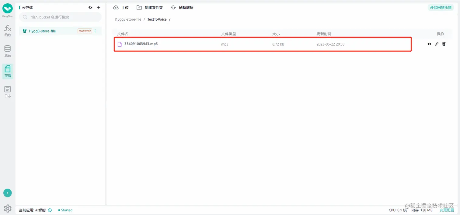This screenshot has height=215, width=460.
Task: Click the 文件类型 column header
Action: pyautogui.click(x=229, y=34)
